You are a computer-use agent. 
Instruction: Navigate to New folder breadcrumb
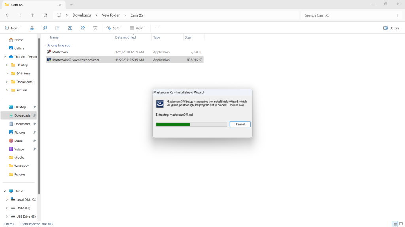coord(111,15)
